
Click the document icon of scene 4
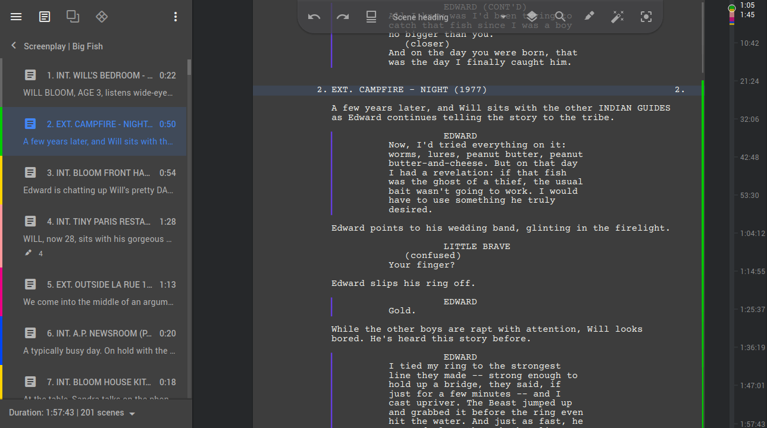30,221
